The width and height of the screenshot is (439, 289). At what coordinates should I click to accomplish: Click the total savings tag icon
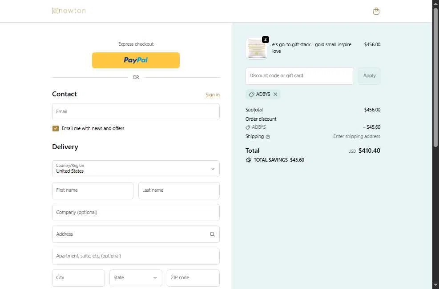click(249, 160)
